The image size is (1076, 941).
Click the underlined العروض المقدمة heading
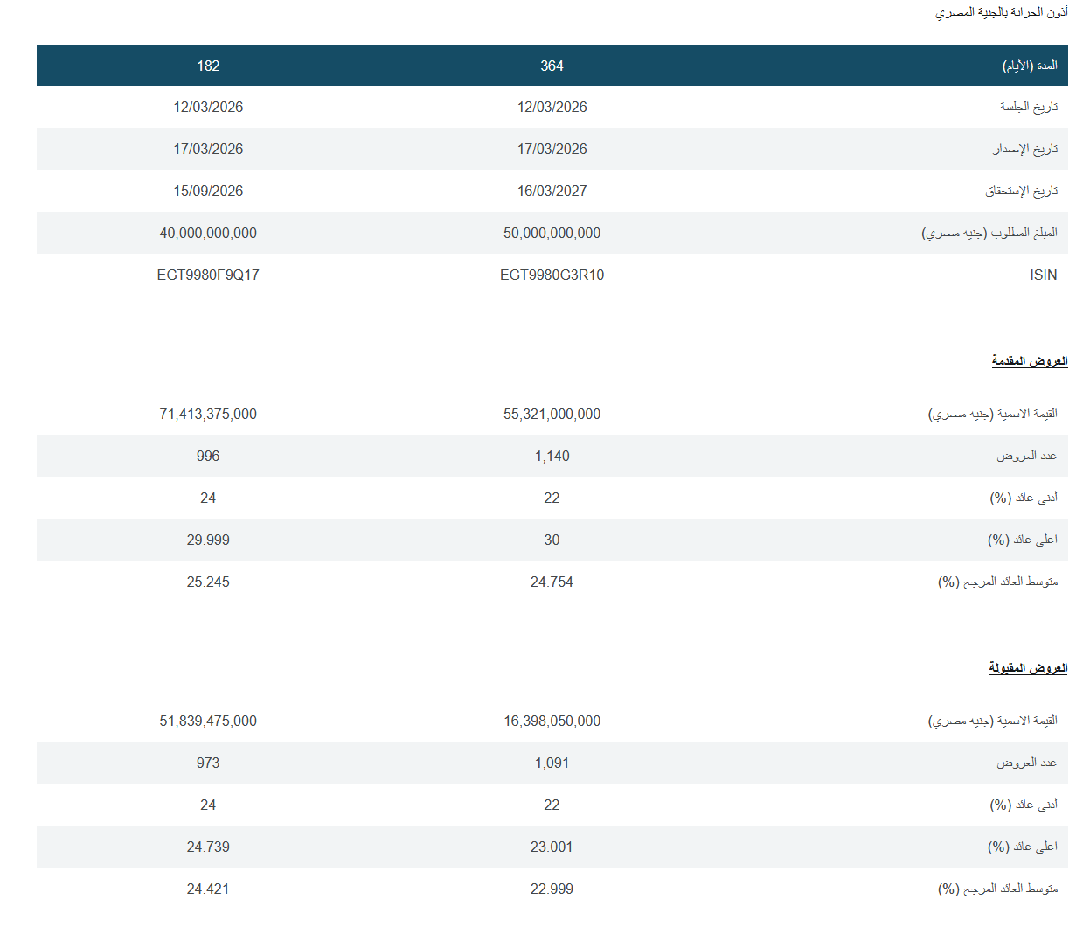[1029, 361]
